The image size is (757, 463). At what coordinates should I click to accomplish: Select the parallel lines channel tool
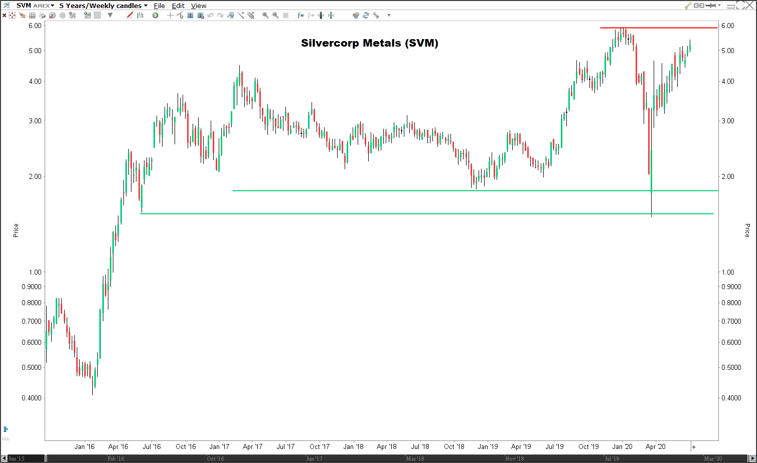(251, 16)
